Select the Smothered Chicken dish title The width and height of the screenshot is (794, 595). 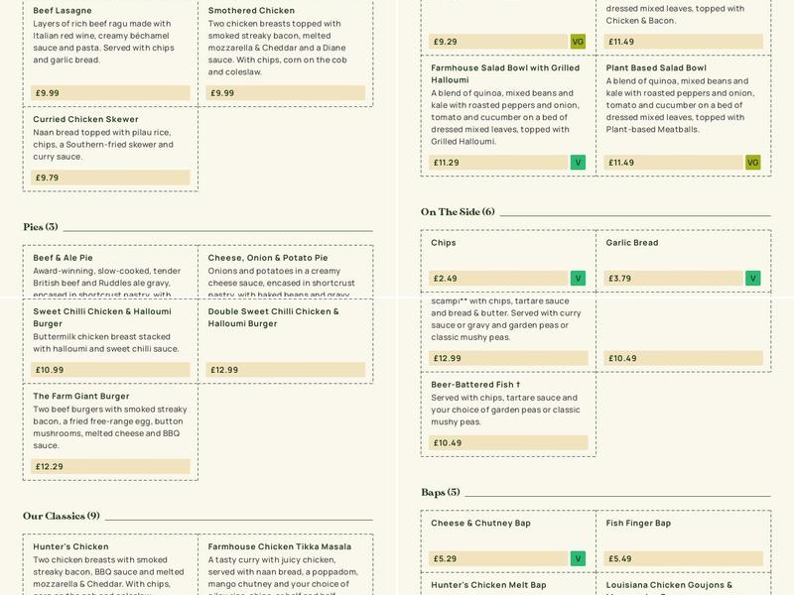click(x=251, y=11)
